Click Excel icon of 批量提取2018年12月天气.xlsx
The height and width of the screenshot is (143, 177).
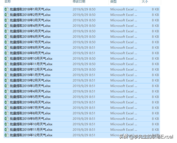7,70
